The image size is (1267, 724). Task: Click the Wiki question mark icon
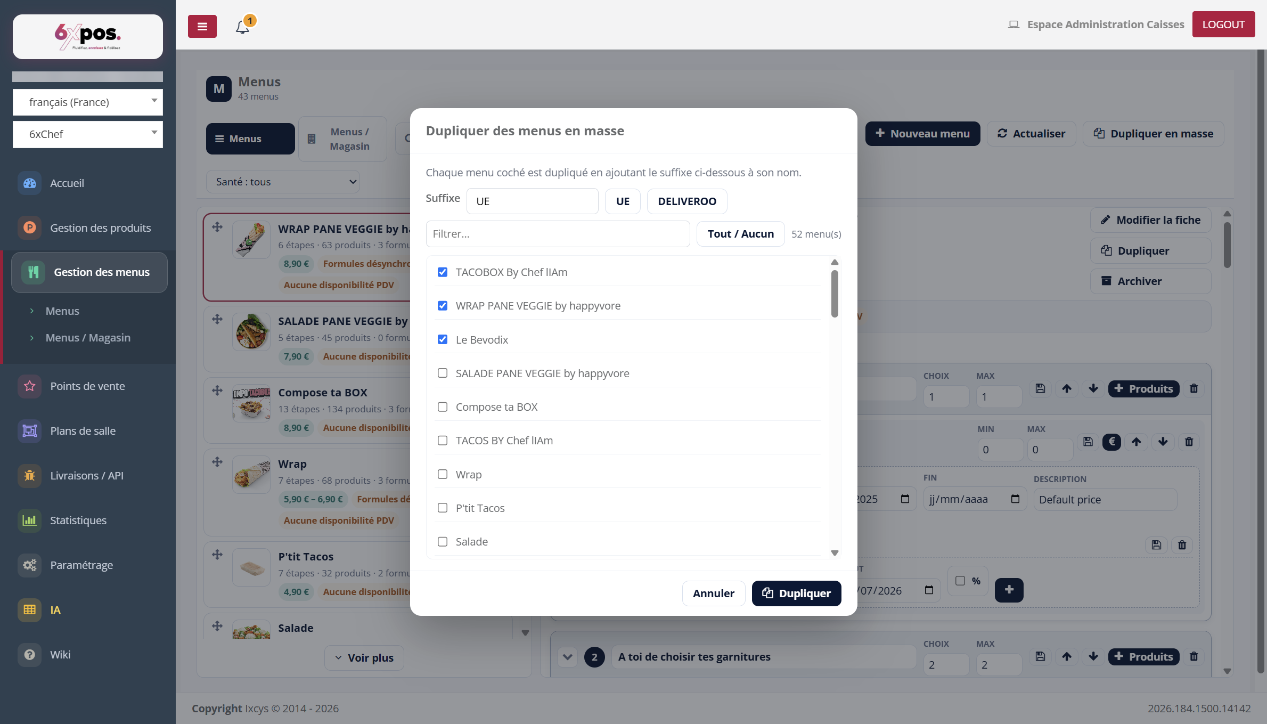(x=30, y=655)
